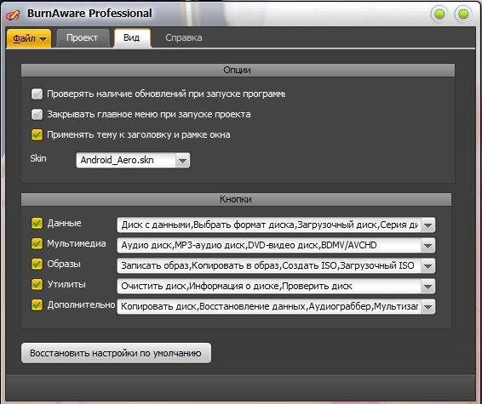Click the BurnAware app logo icon
Viewport: 482px width, 404px height.
pos(13,14)
